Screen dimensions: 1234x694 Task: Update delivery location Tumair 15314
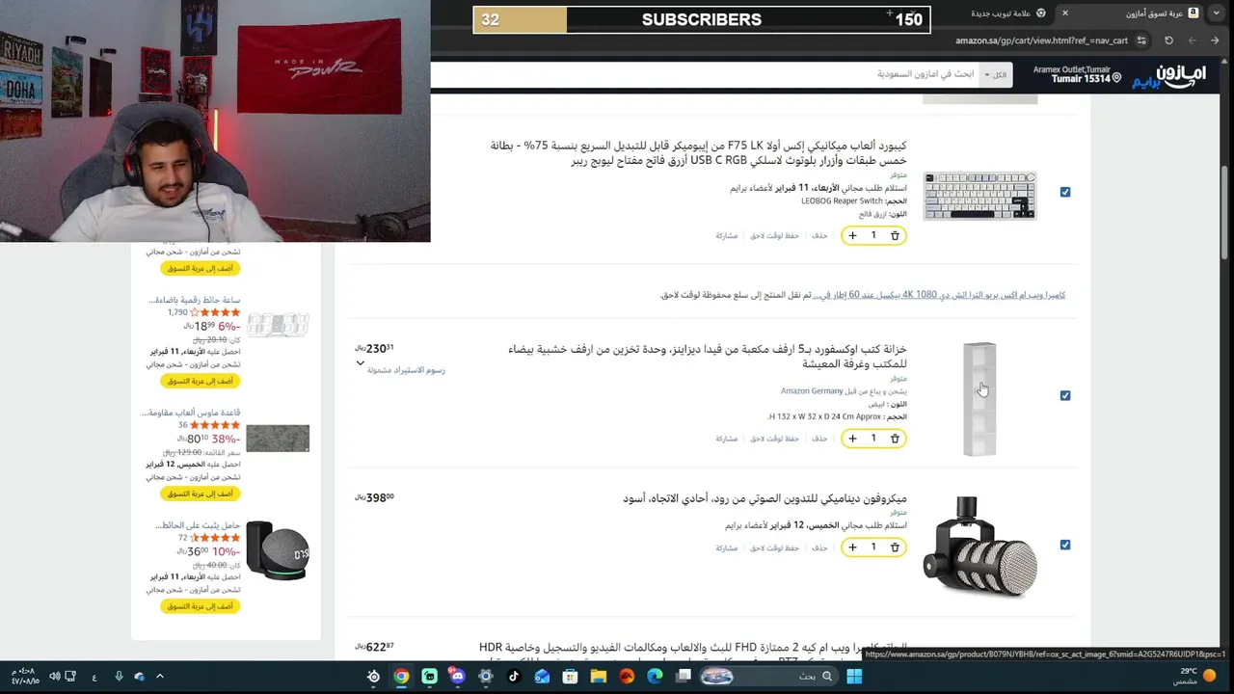pos(1077,74)
